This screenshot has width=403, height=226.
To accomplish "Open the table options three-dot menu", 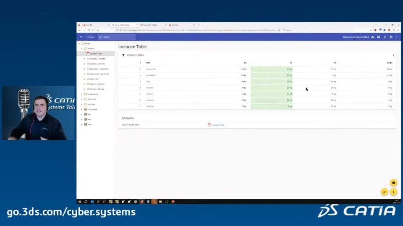I will [393, 55].
